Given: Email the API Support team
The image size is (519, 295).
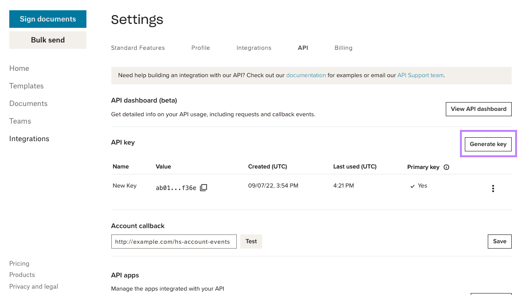Looking at the screenshot, I should pos(420,75).
